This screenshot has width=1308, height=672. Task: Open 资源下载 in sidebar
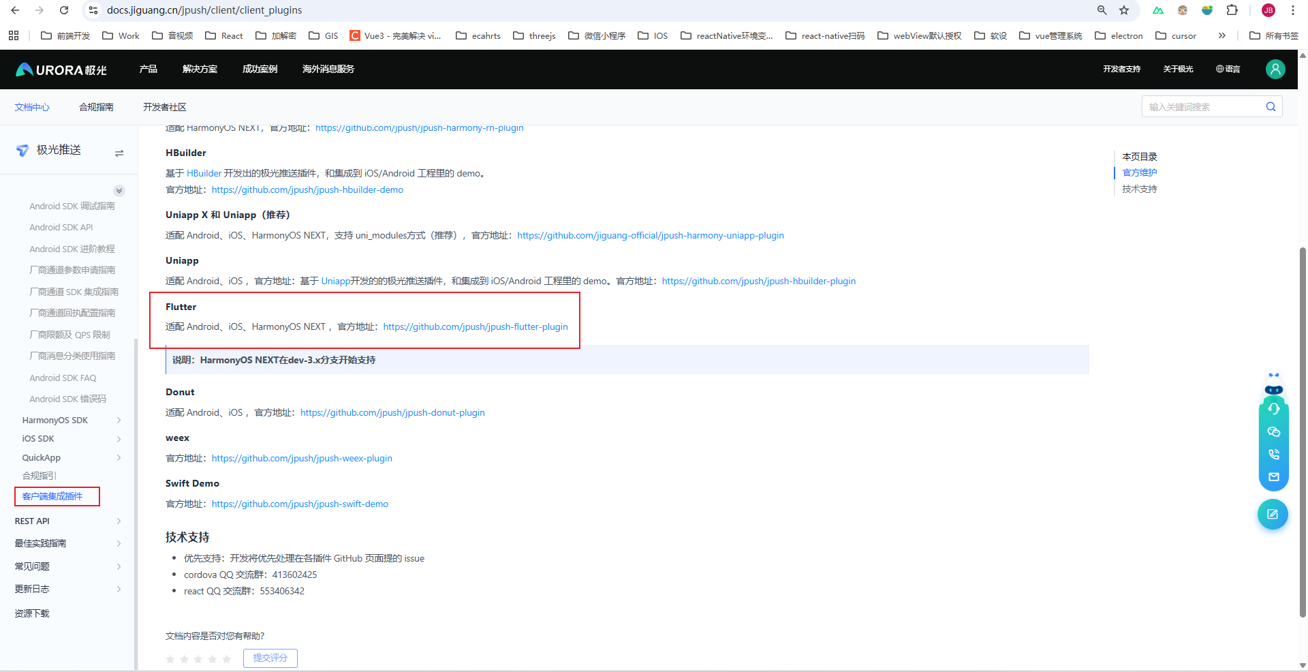pyautogui.click(x=32, y=613)
